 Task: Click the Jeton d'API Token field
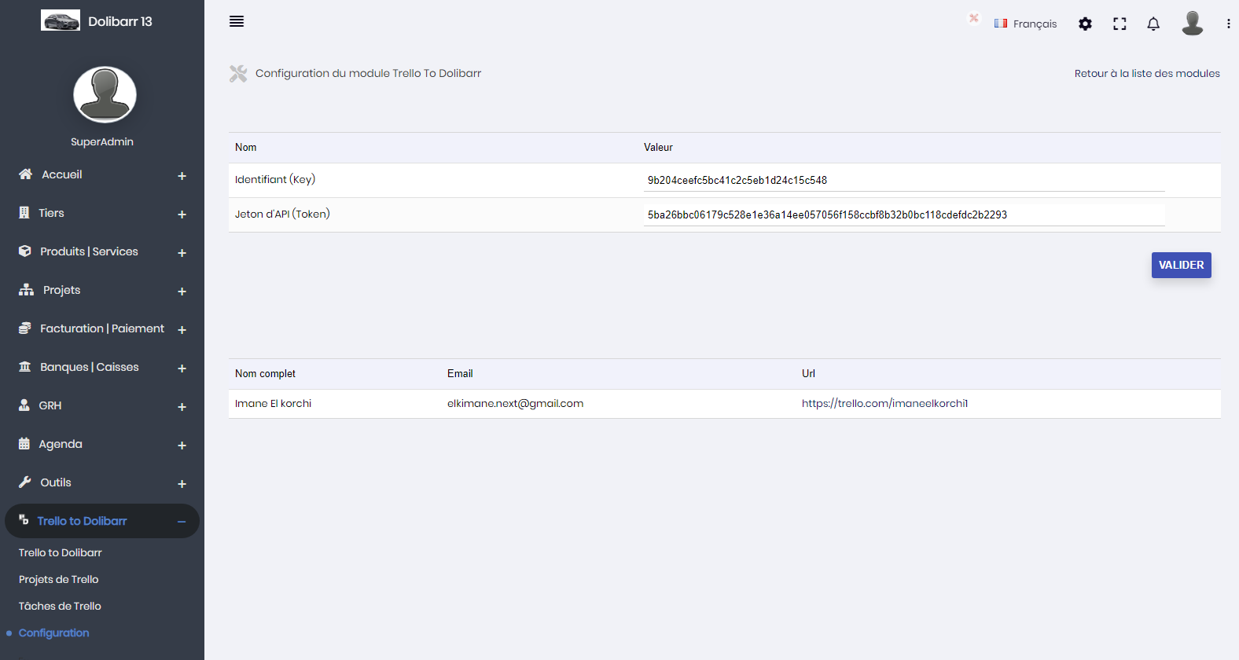[904, 214]
